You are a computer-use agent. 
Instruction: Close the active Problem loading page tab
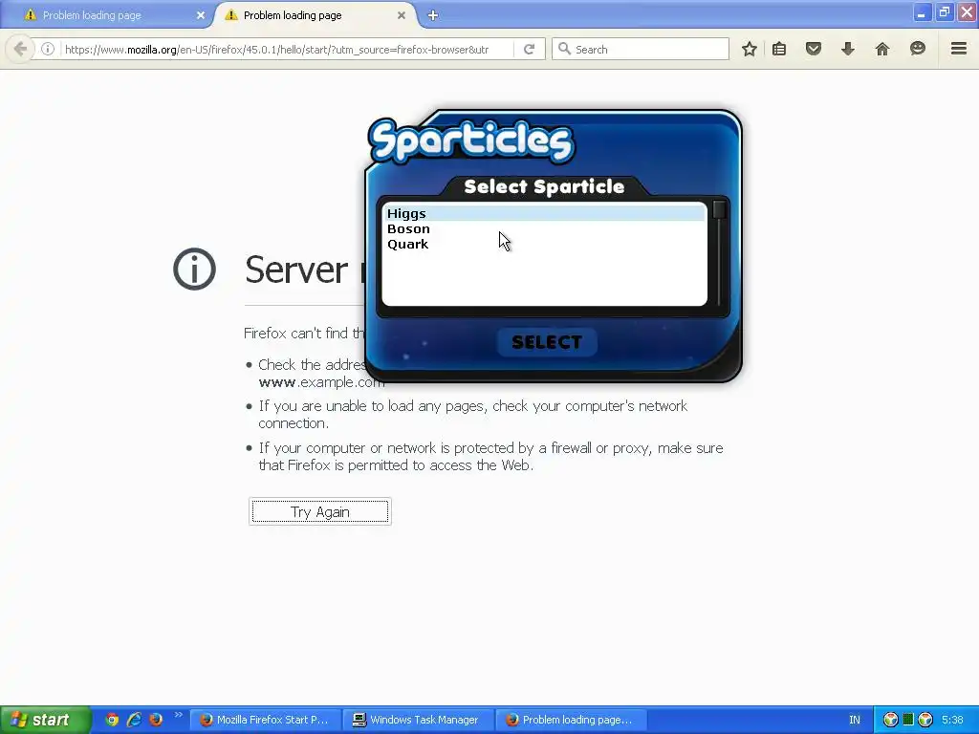click(x=402, y=15)
